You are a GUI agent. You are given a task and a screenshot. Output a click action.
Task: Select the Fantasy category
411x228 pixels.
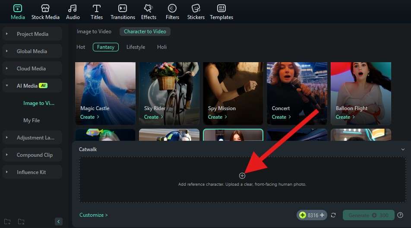[106, 47]
